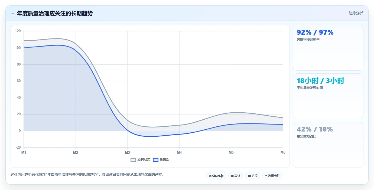Click the 92% / 97% stat value
The image size is (374, 190).
point(315,32)
